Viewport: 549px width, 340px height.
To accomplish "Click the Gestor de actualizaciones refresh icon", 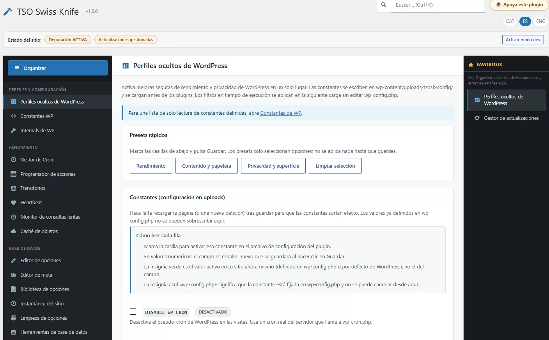I will coord(477,118).
